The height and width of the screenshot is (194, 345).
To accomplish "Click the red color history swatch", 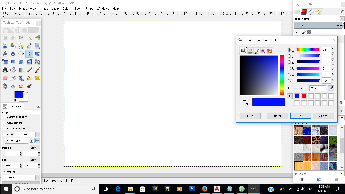I will pyautogui.click(x=304, y=96).
